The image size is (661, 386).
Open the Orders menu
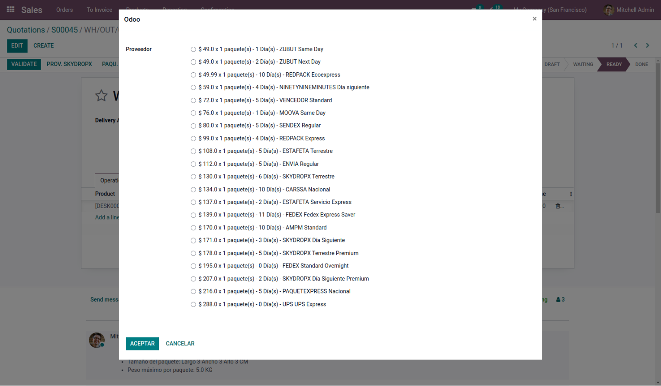click(x=64, y=10)
